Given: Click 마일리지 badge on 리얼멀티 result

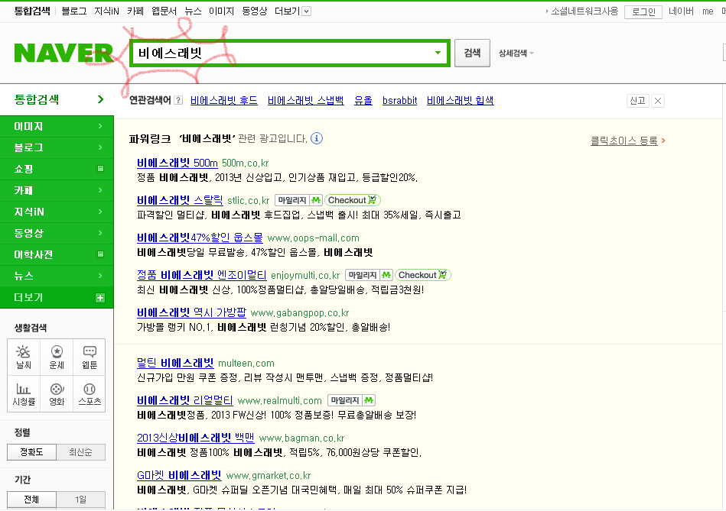Looking at the screenshot, I should tap(351, 400).
